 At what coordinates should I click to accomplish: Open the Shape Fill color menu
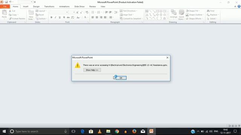pos(193,11)
